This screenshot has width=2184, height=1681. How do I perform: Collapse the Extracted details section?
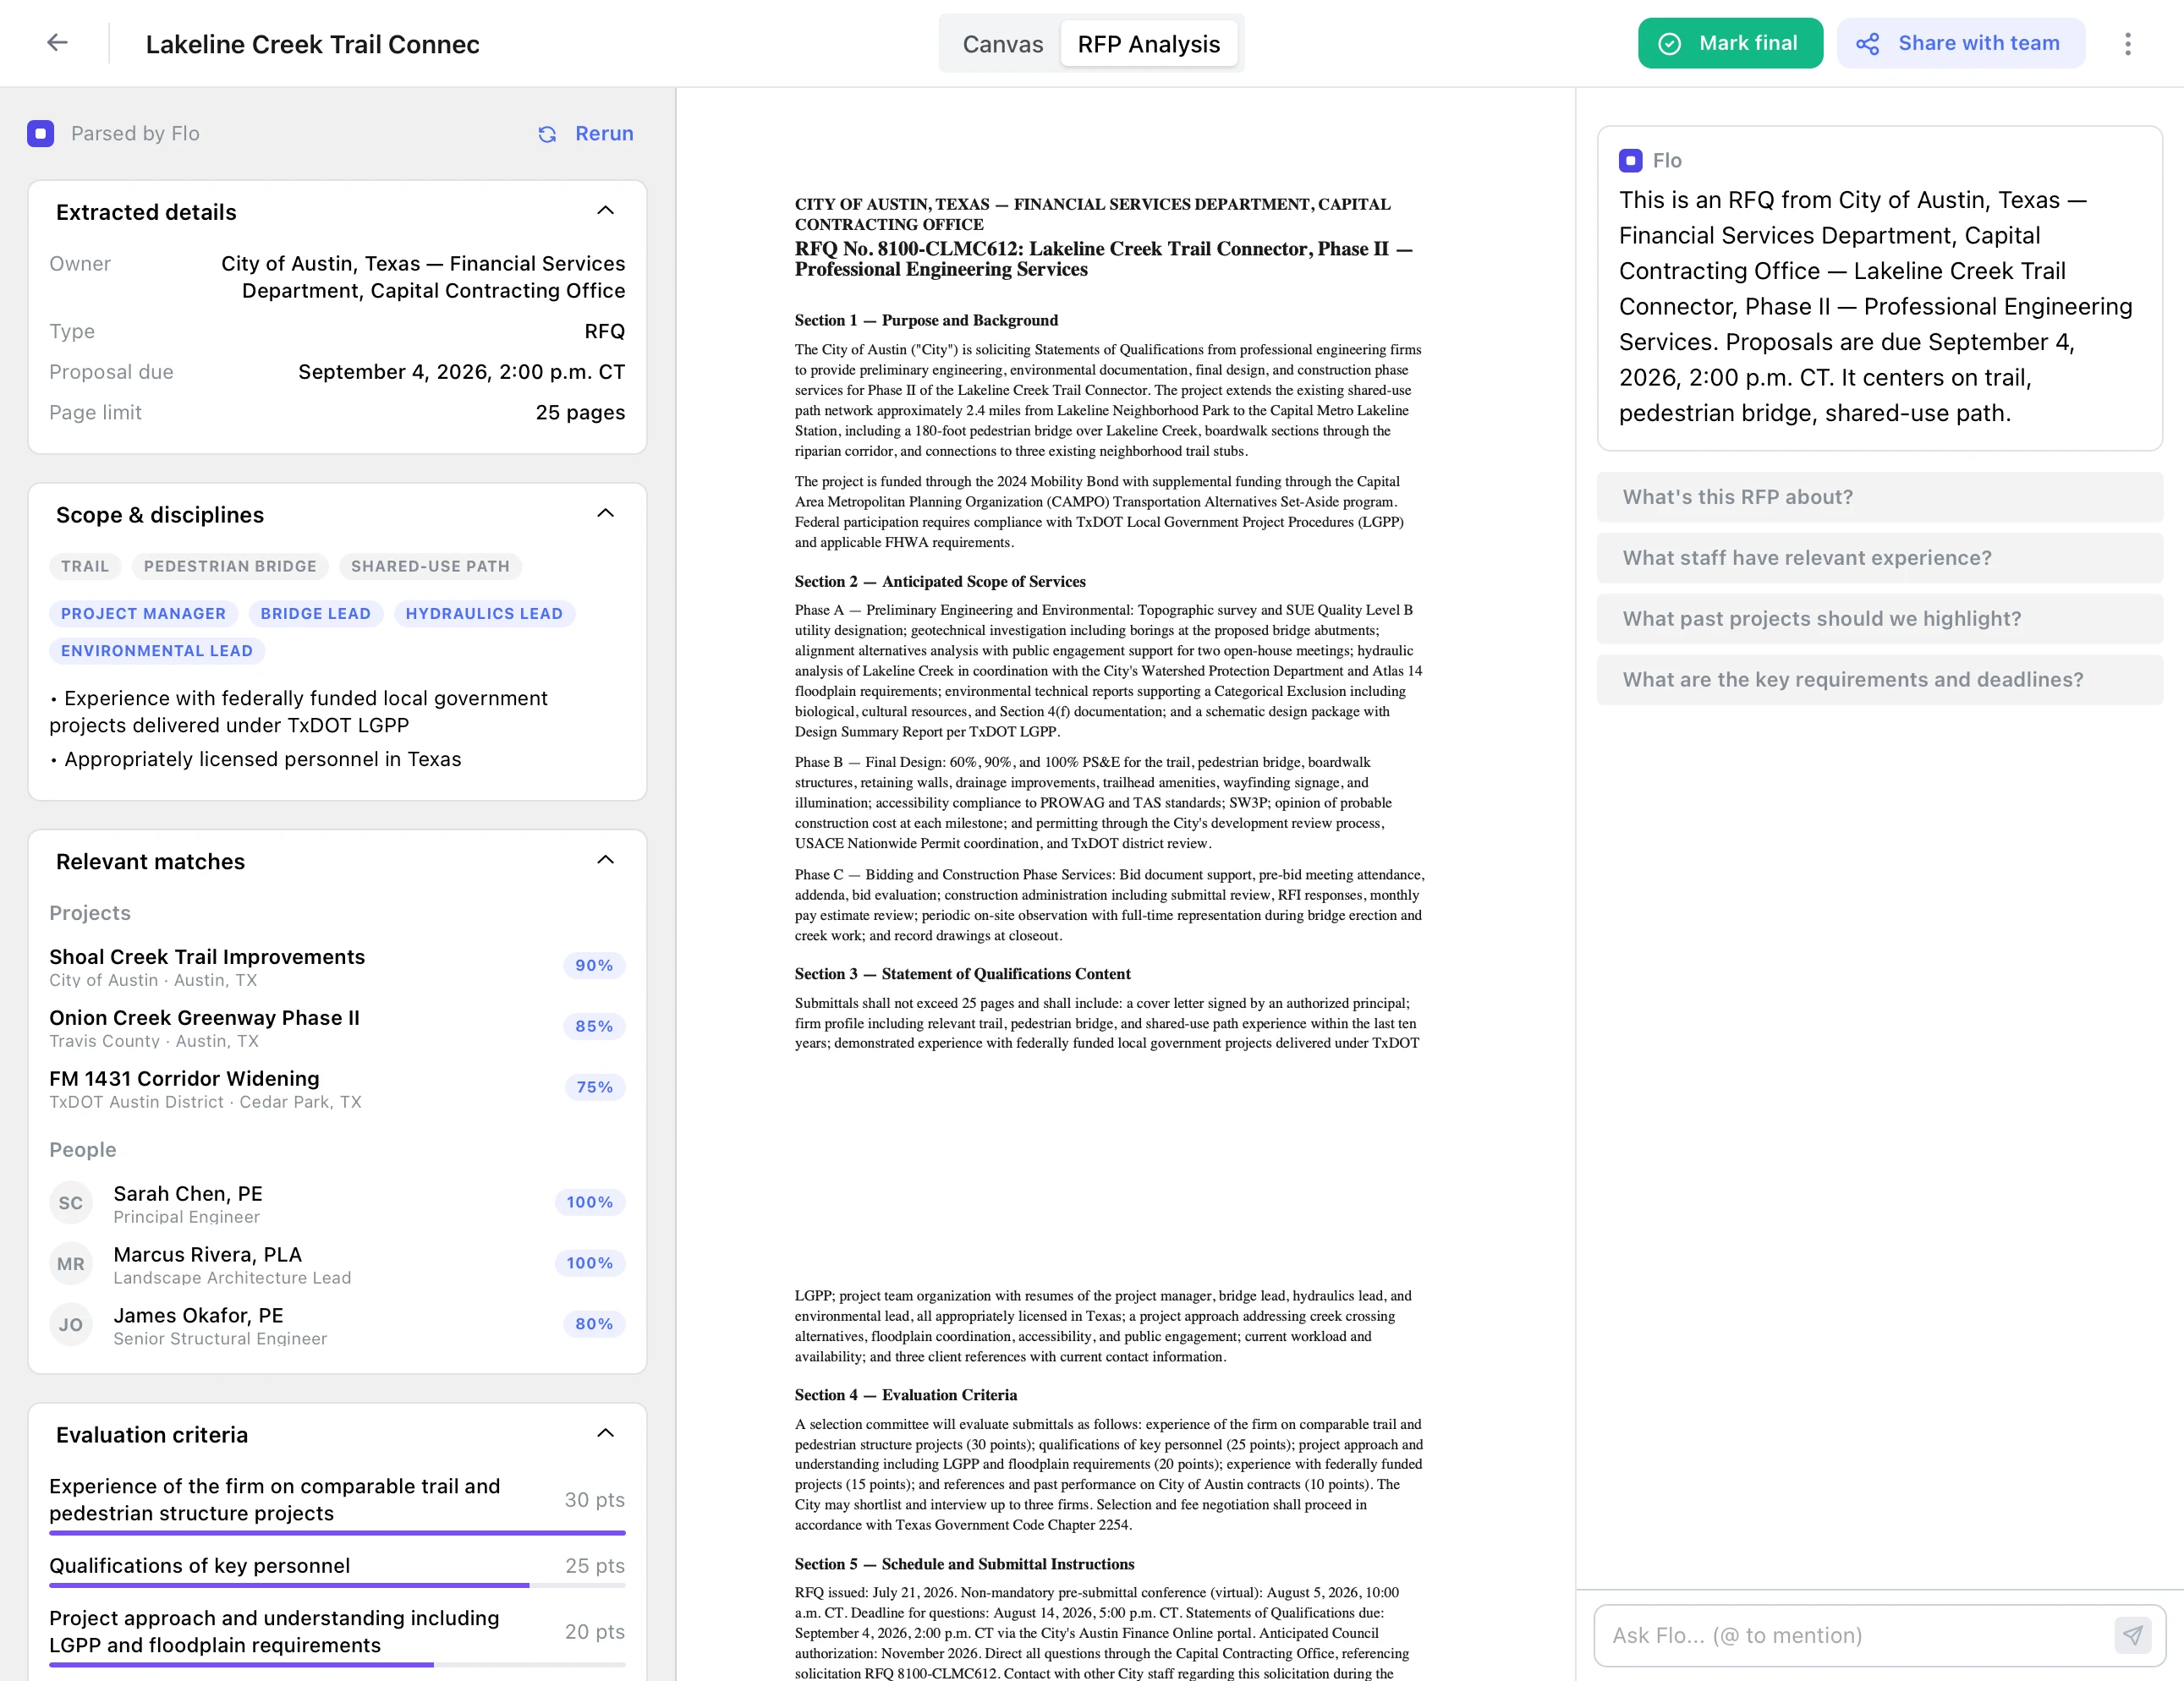[x=605, y=211]
